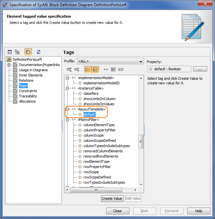The height and width of the screenshot is (219, 215).
Task: Select Inner Elements in the left tree
Action: pos(31,75)
